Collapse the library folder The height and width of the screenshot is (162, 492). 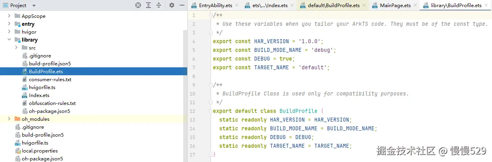click(9, 40)
